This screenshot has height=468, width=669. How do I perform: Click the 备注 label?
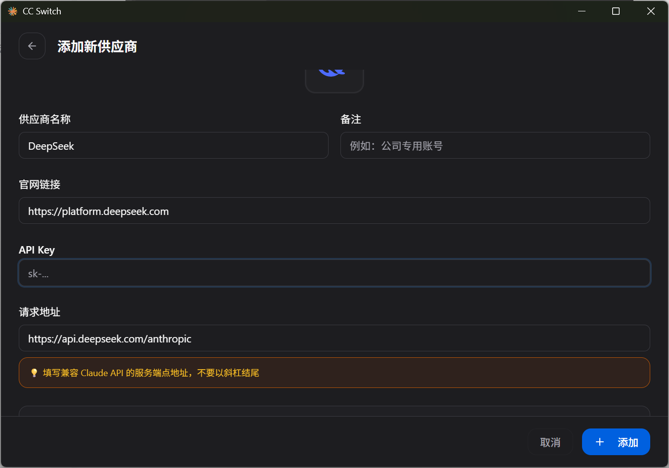(x=351, y=119)
